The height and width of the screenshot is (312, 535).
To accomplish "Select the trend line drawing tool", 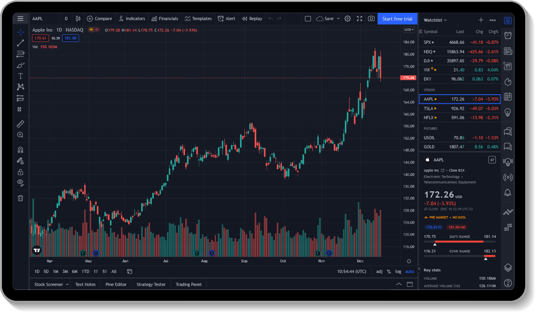I will point(21,43).
